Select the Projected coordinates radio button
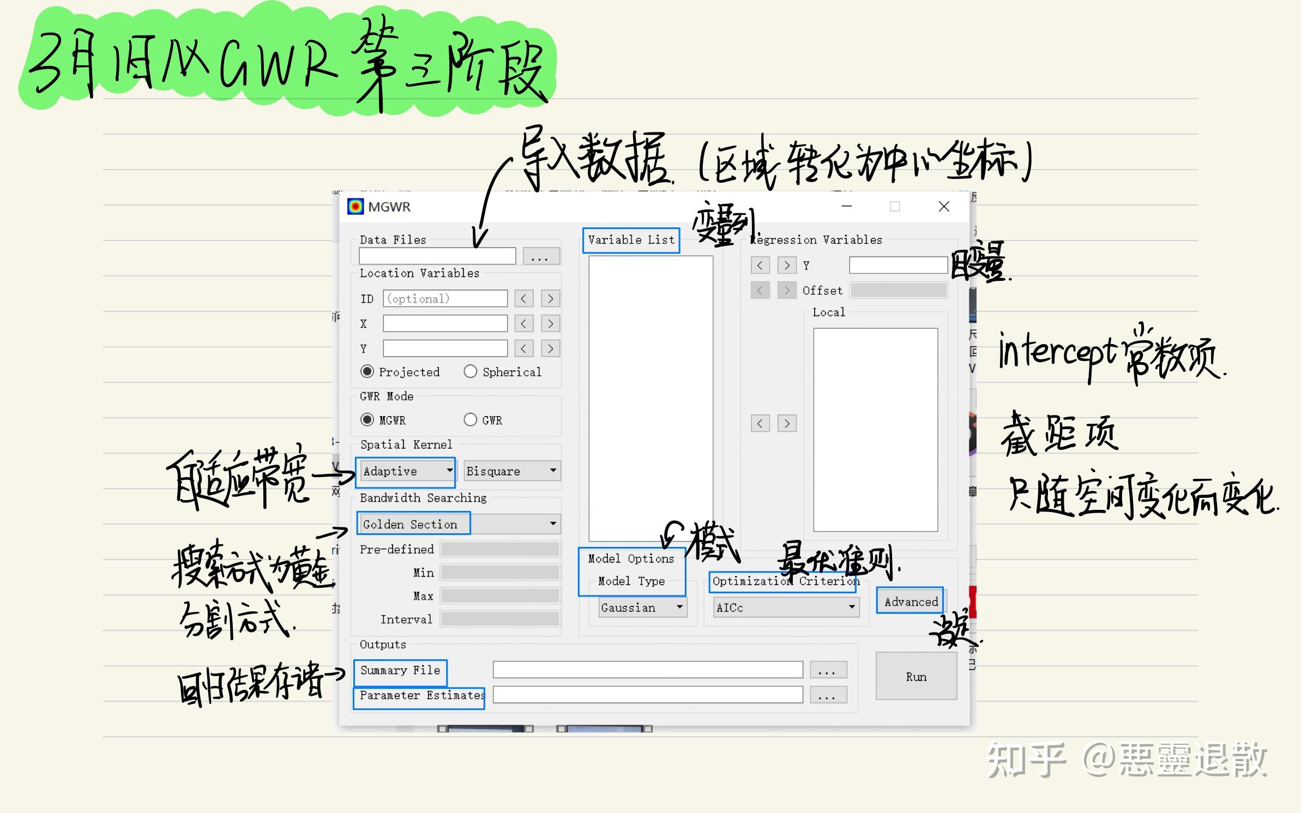This screenshot has width=1301, height=813. click(369, 371)
